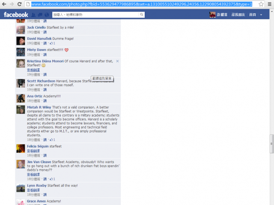Click the search magnifier icon
Image resolution: width=274 pixels, height=205 pixels.
tap(142, 15)
